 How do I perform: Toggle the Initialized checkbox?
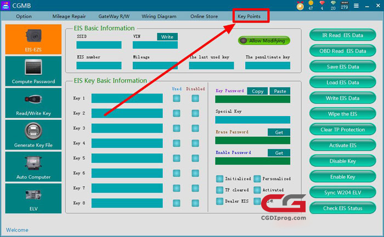click(219, 178)
